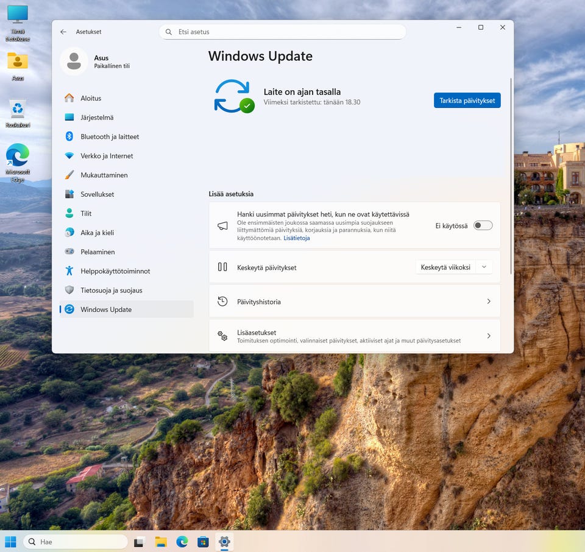The width and height of the screenshot is (585, 552).
Task: Click the Verkko ja Internet wifi icon
Action: (69, 155)
